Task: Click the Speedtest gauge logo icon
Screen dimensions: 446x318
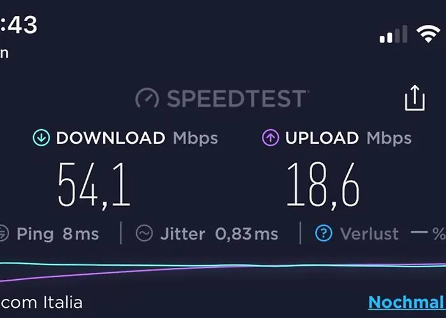Action: tap(147, 98)
